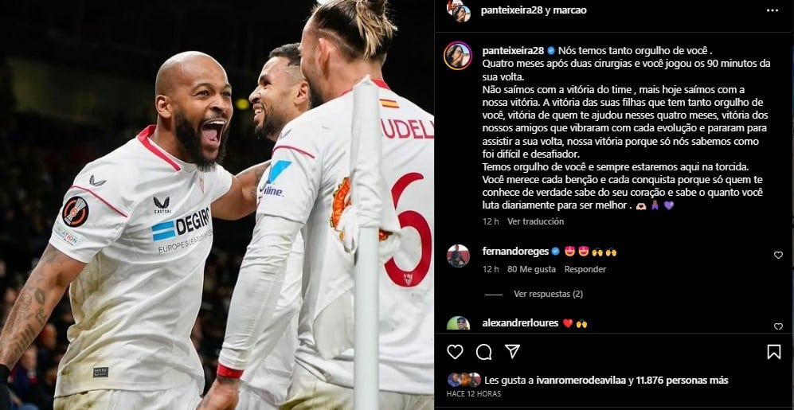Image resolution: width=794 pixels, height=410 pixels.
Task: Share the post via paper plane icon
Action: 512,351
